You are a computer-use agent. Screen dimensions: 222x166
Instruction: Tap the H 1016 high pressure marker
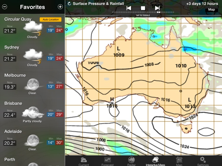[x=112, y=103]
